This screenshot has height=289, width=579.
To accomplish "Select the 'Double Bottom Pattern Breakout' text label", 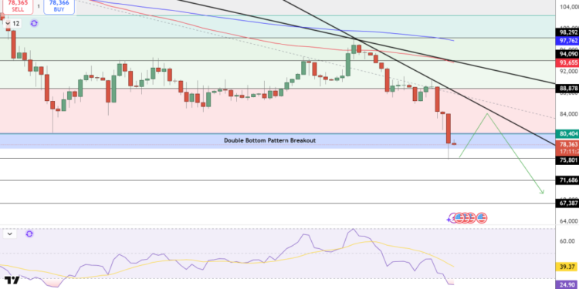I will coord(270,140).
